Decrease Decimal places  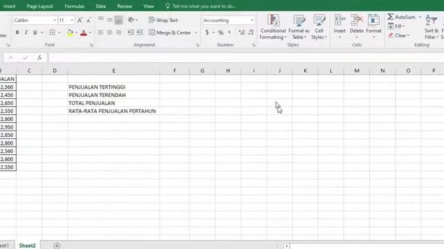click(x=251, y=33)
